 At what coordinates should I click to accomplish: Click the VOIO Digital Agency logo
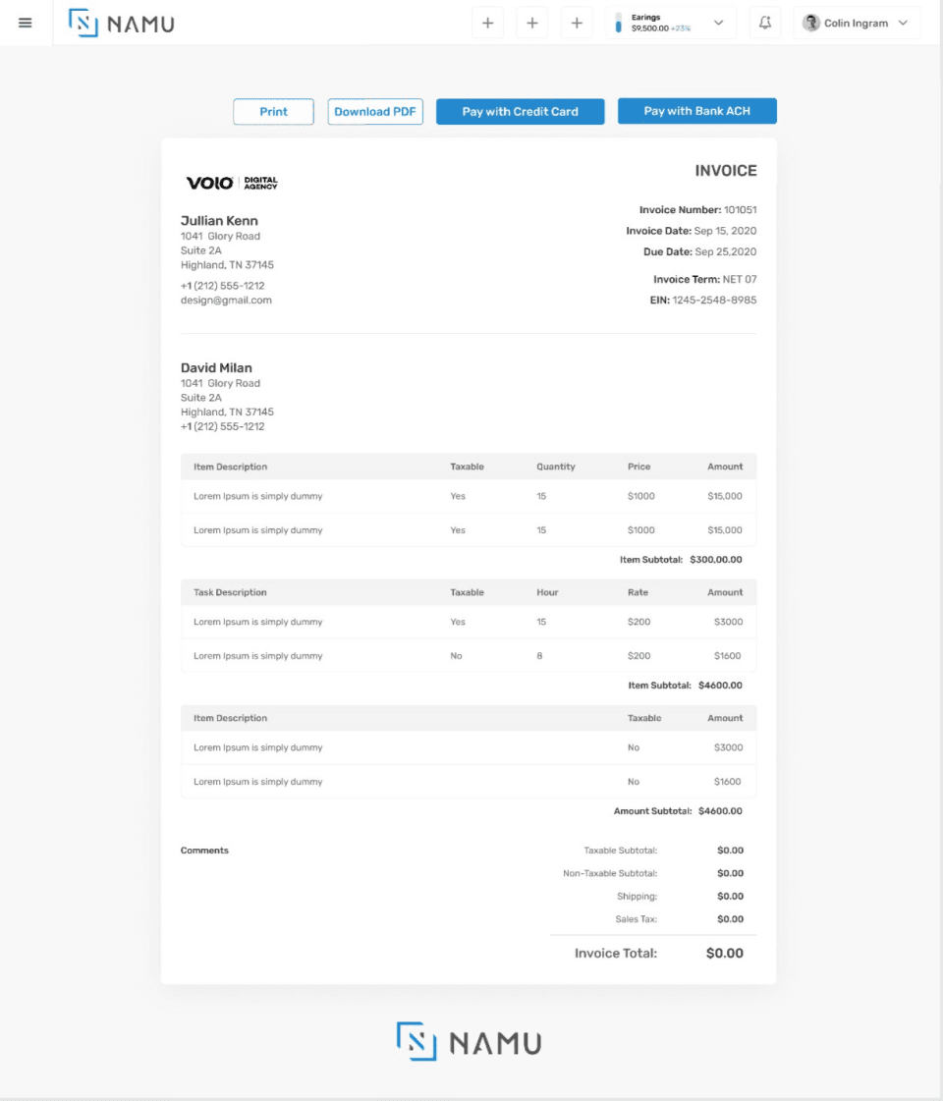232,184
